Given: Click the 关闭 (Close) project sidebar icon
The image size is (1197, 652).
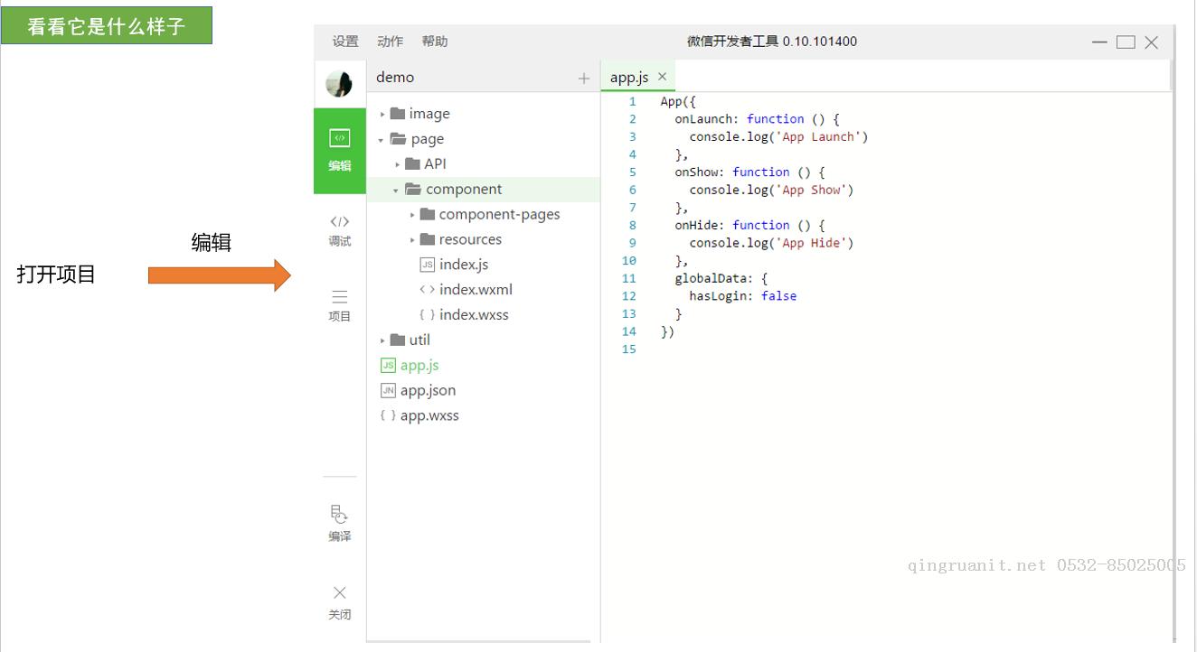Looking at the screenshot, I should tap(340, 601).
